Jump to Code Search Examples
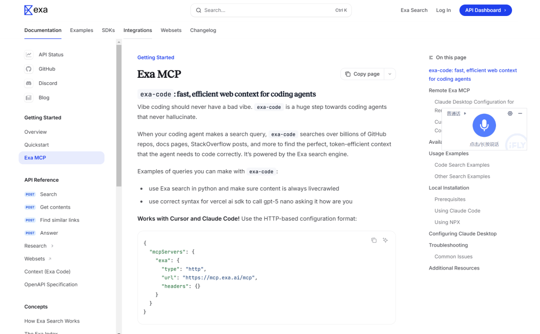The width and height of the screenshot is (540, 334). [462, 165]
